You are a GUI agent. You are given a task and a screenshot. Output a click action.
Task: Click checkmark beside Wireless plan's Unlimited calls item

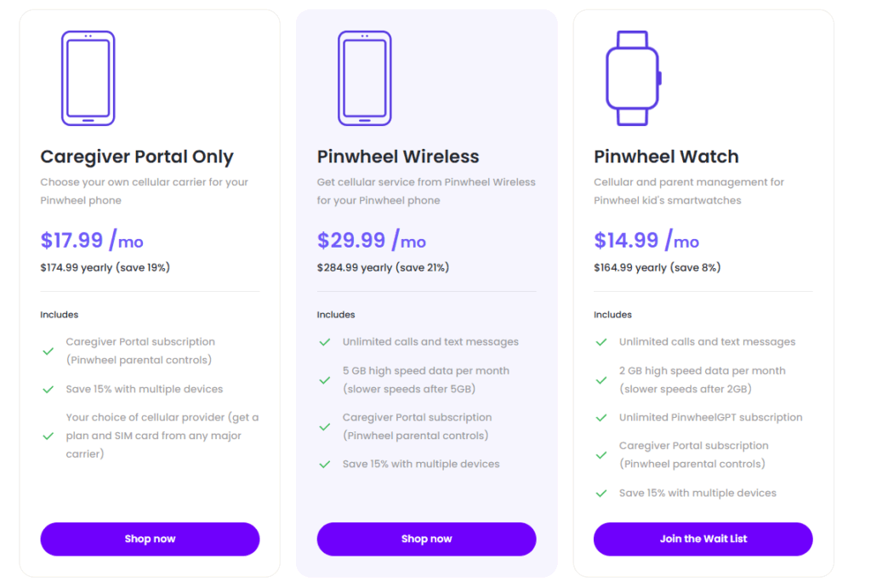pos(324,342)
